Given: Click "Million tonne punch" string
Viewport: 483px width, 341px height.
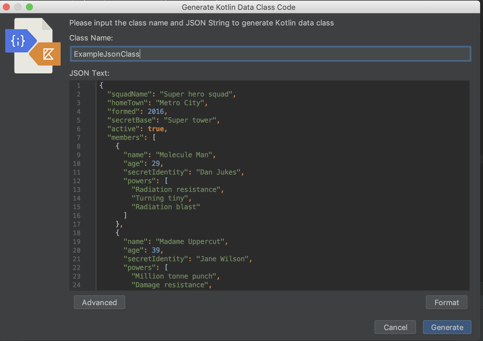Looking at the screenshot, I should tap(174, 276).
